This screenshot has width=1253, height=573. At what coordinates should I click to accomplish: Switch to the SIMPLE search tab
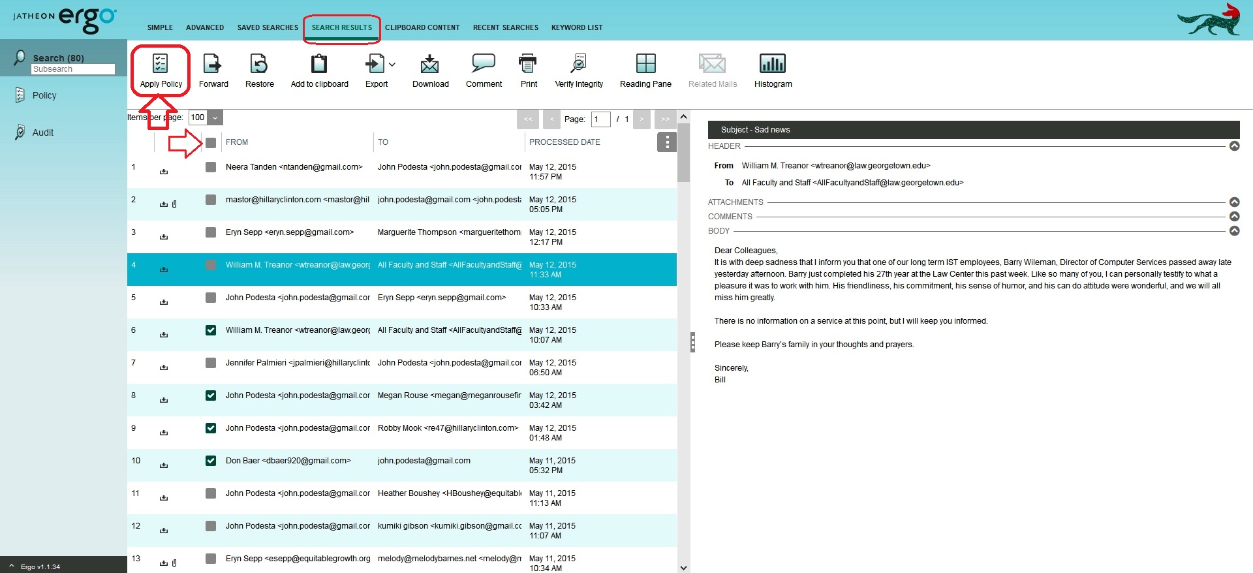coord(160,27)
